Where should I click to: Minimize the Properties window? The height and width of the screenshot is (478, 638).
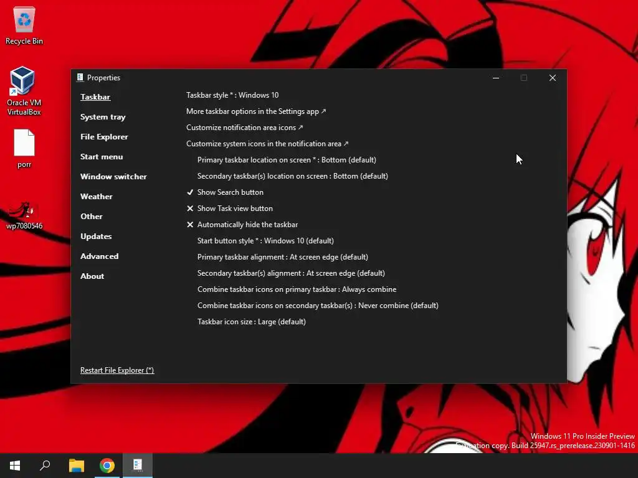click(x=495, y=78)
